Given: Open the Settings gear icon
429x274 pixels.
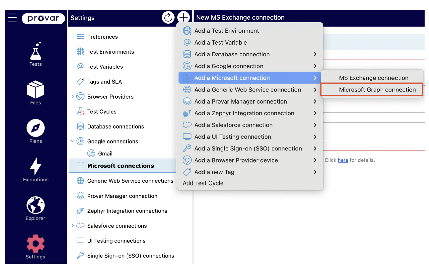Looking at the screenshot, I should (x=36, y=243).
